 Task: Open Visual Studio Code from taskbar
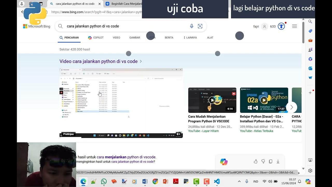pos(217,181)
